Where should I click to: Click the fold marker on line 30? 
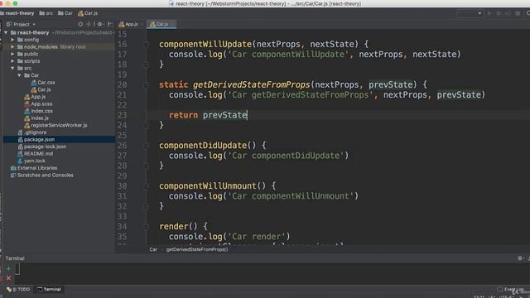tap(146, 186)
